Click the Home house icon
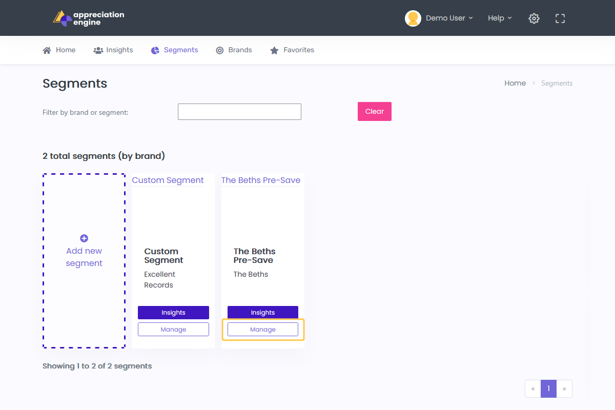 pyautogui.click(x=47, y=50)
